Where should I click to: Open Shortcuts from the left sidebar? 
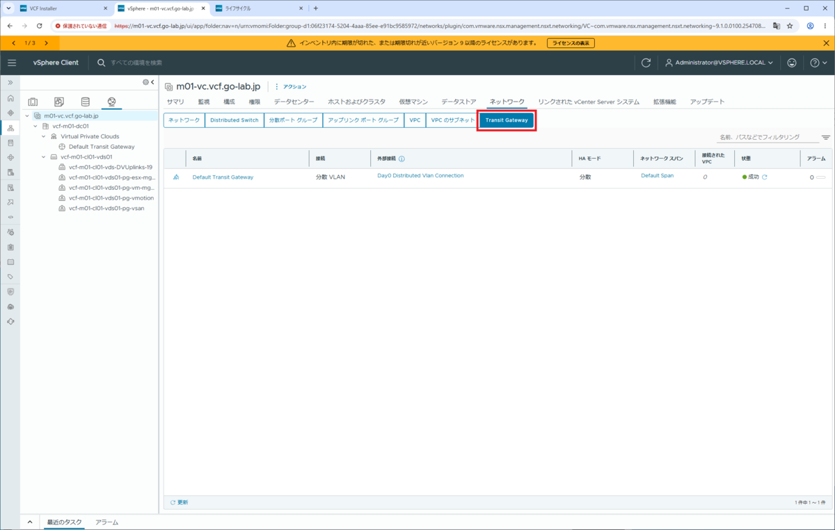click(10, 112)
